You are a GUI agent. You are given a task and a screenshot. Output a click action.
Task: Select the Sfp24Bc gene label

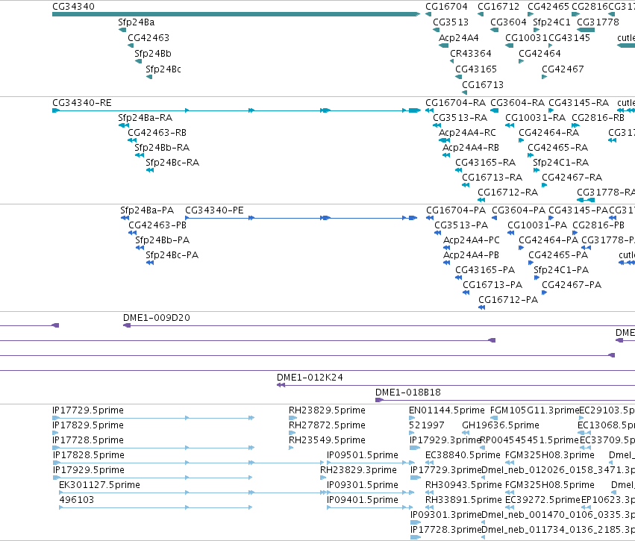pos(163,69)
